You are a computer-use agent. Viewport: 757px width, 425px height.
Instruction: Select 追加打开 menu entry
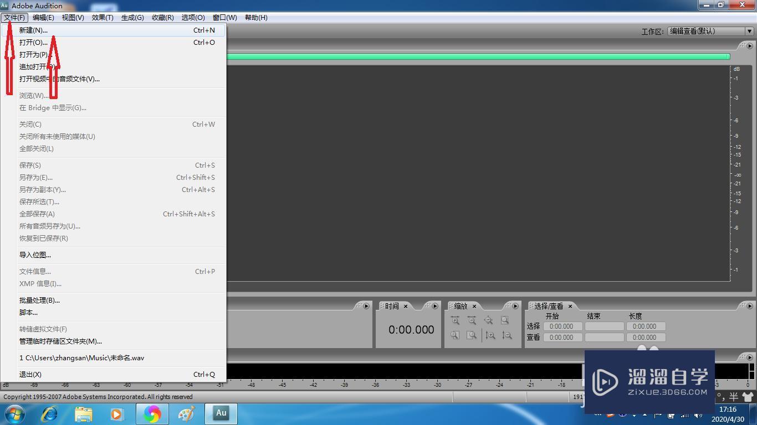(x=113, y=66)
